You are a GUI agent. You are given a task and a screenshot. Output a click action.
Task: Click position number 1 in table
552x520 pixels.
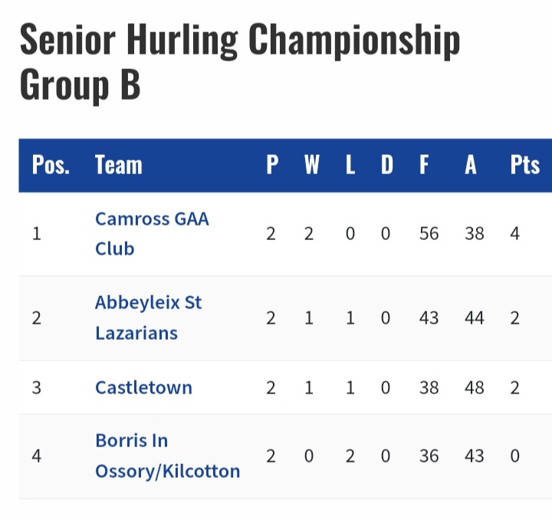(37, 234)
